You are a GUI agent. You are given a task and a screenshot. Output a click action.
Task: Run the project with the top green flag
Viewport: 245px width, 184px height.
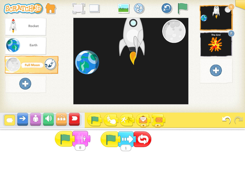pyautogui.click(x=183, y=8)
